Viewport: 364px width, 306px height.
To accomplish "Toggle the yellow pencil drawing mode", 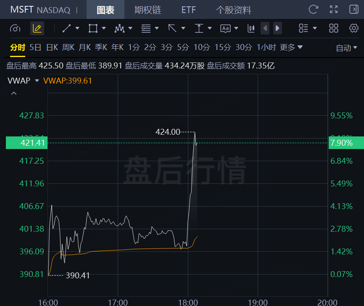I will (37, 28).
